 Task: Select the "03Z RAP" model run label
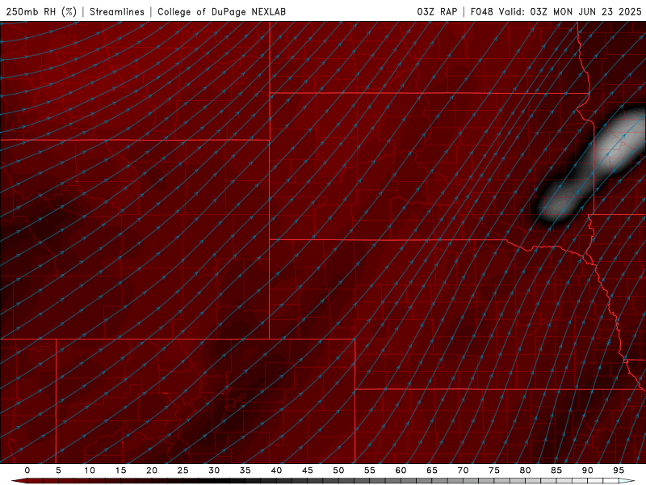437,12
